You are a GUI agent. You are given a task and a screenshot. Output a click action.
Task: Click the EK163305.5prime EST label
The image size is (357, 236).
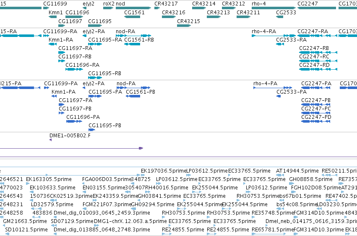click(x=49, y=179)
